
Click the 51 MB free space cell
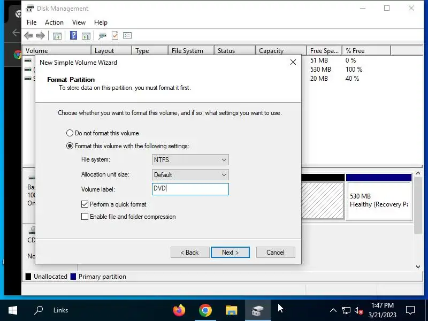[x=319, y=60]
